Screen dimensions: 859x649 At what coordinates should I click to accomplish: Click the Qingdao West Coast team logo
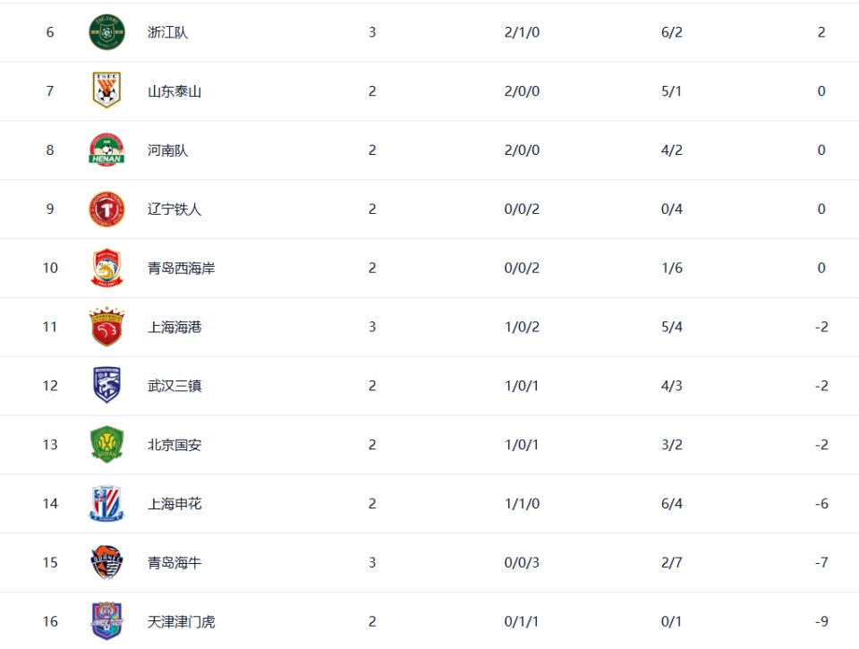point(106,269)
